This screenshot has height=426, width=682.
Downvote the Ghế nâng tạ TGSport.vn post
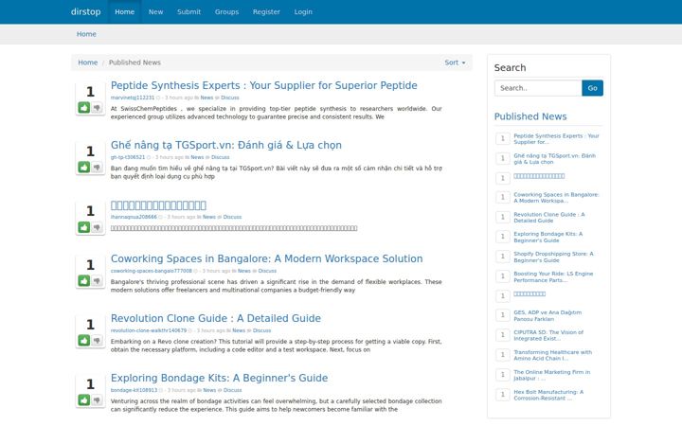pyautogui.click(x=97, y=167)
